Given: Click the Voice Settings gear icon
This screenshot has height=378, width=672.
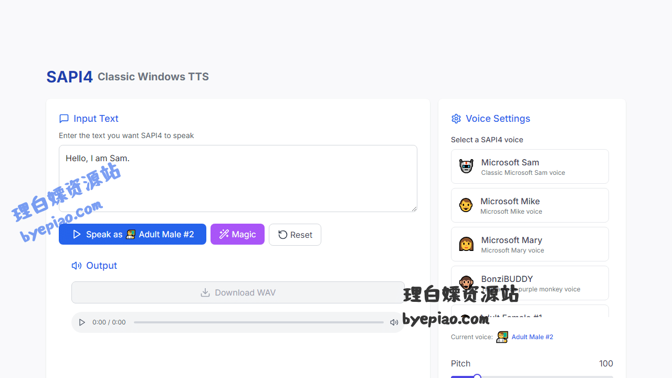Looking at the screenshot, I should [456, 119].
